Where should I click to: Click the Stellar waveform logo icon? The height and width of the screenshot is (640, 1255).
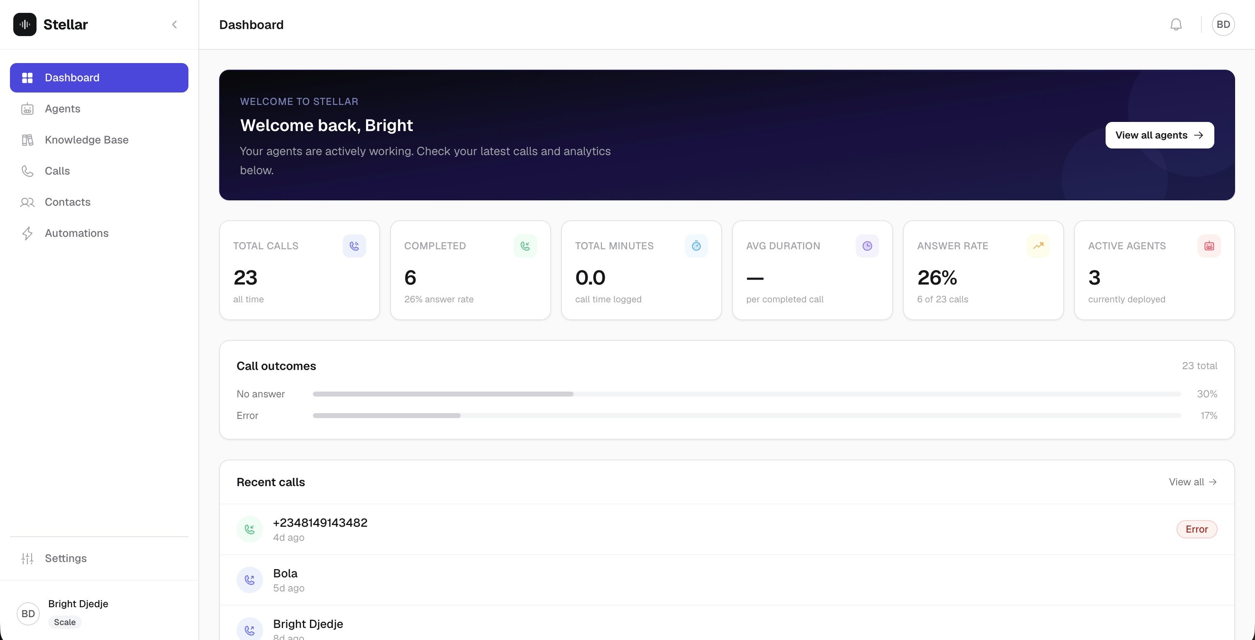click(25, 24)
